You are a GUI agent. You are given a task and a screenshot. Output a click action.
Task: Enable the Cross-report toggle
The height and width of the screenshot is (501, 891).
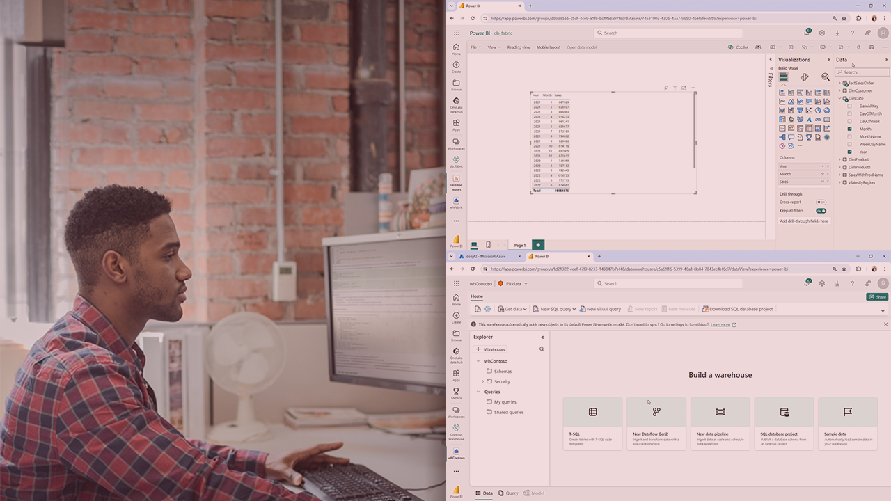point(821,202)
